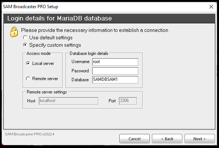
Task: Click the Database name field
Action: (x=115, y=80)
